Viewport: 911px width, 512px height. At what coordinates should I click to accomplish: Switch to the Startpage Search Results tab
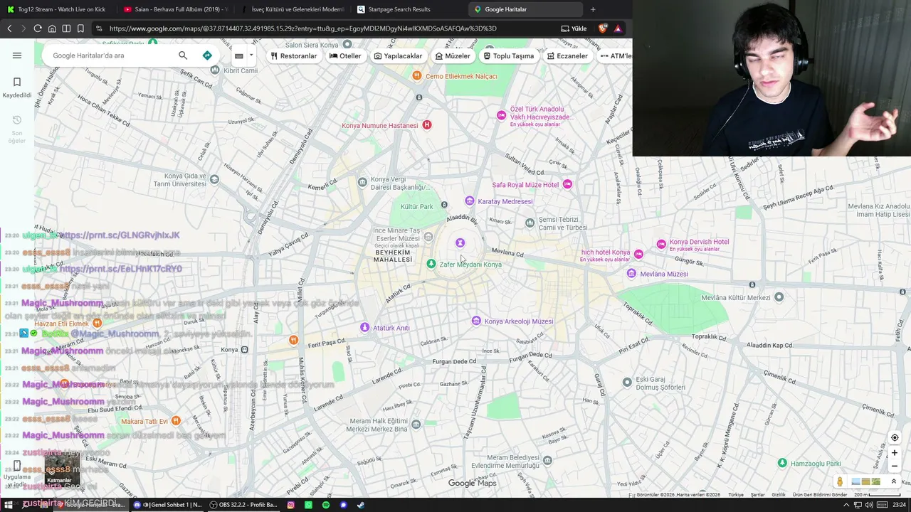coord(409,9)
